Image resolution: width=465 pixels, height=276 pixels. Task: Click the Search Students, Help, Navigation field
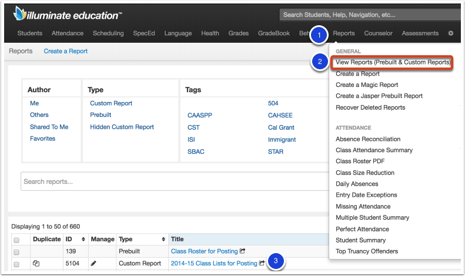[370, 15]
